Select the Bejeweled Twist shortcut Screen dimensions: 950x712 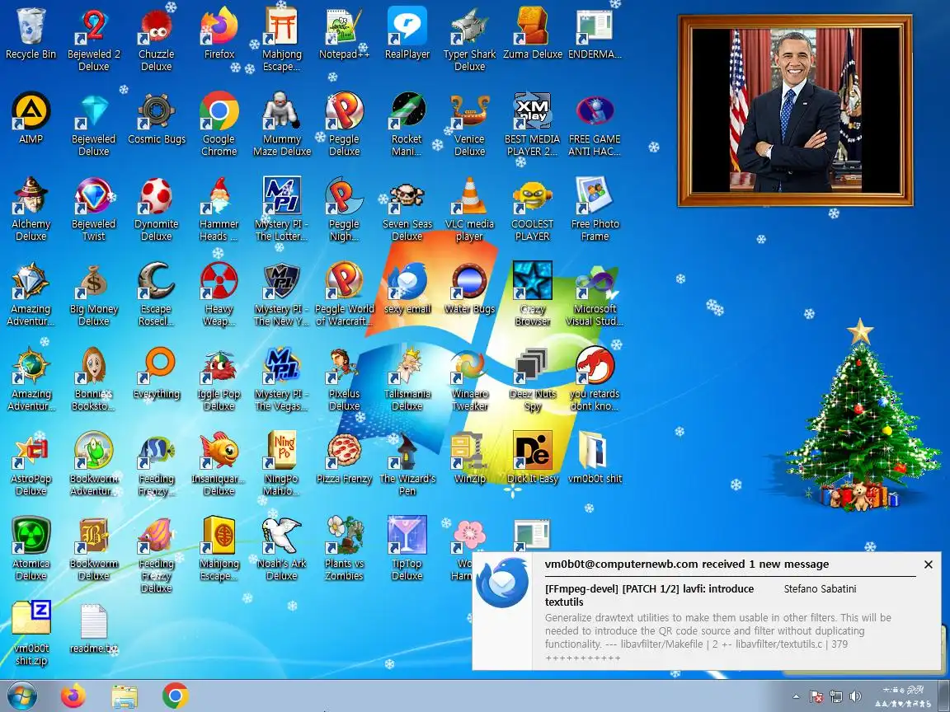93,209
